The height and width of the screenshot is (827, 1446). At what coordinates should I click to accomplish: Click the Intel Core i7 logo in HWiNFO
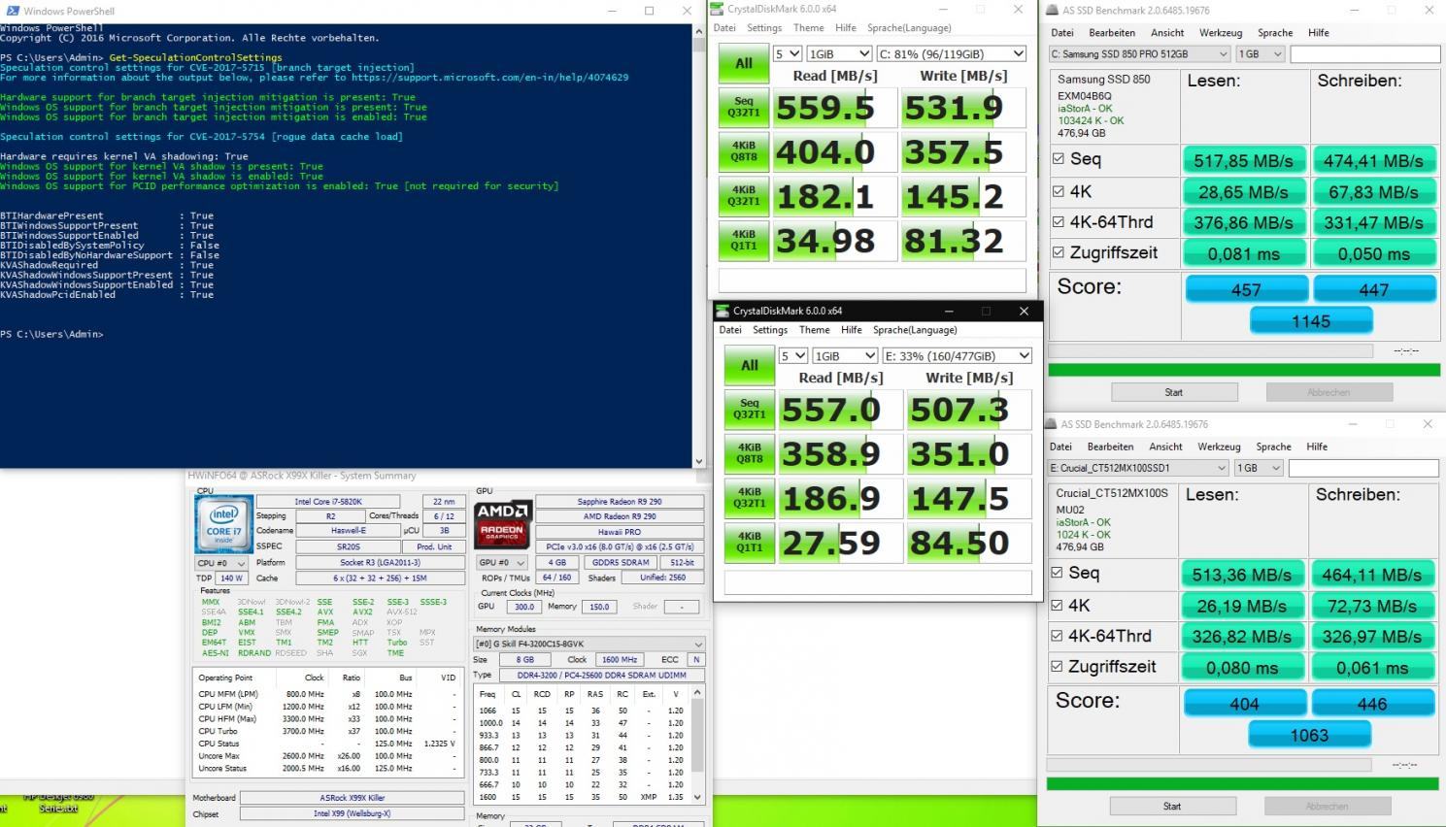(223, 524)
